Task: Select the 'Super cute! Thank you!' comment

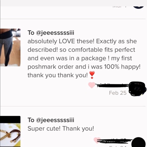Action: 61,128
